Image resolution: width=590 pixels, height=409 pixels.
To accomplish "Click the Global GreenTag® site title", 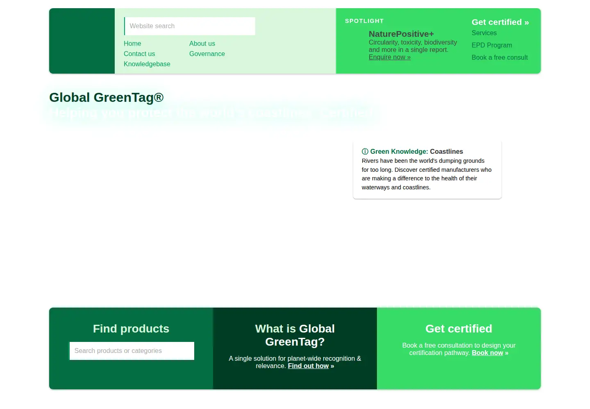I will (x=107, y=97).
